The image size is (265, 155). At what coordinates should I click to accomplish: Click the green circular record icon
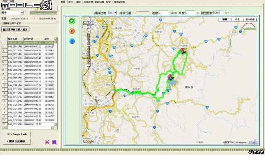pyautogui.click(x=72, y=21)
